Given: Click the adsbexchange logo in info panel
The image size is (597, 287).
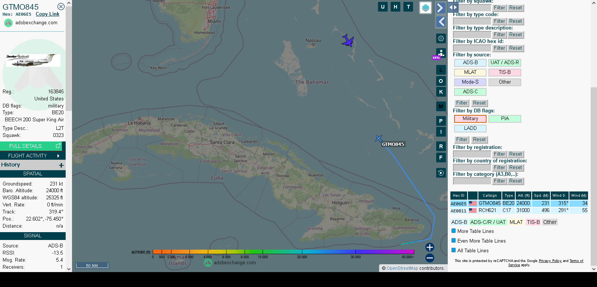Looking at the screenshot, I should 8,23.
